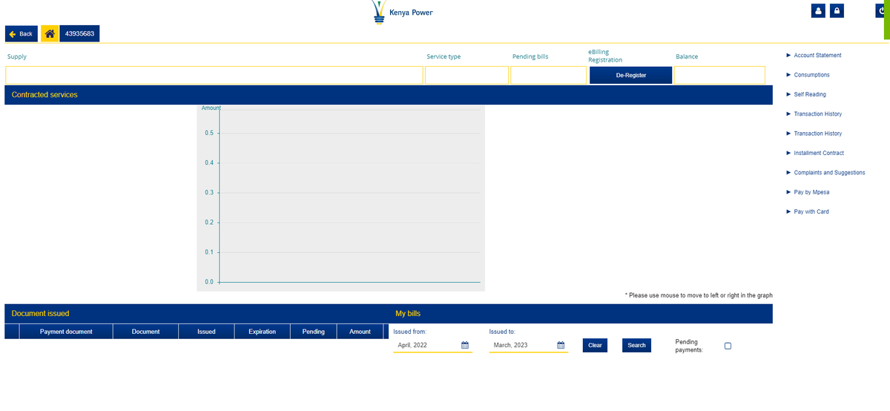
Task: Click the Pending column header
Action: (x=314, y=332)
